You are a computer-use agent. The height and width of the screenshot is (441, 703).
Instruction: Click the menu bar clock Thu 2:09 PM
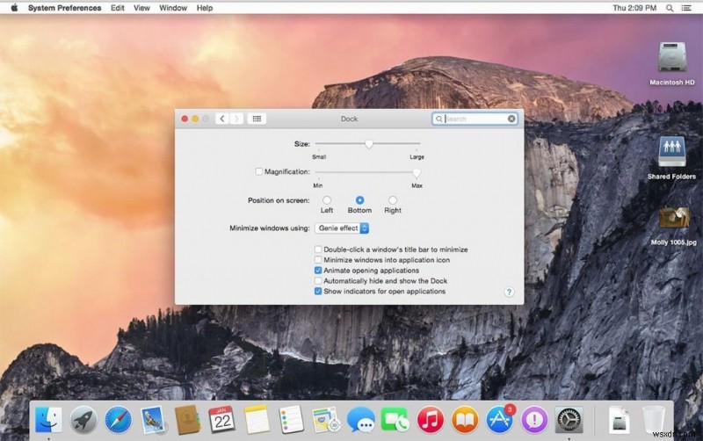pos(634,8)
